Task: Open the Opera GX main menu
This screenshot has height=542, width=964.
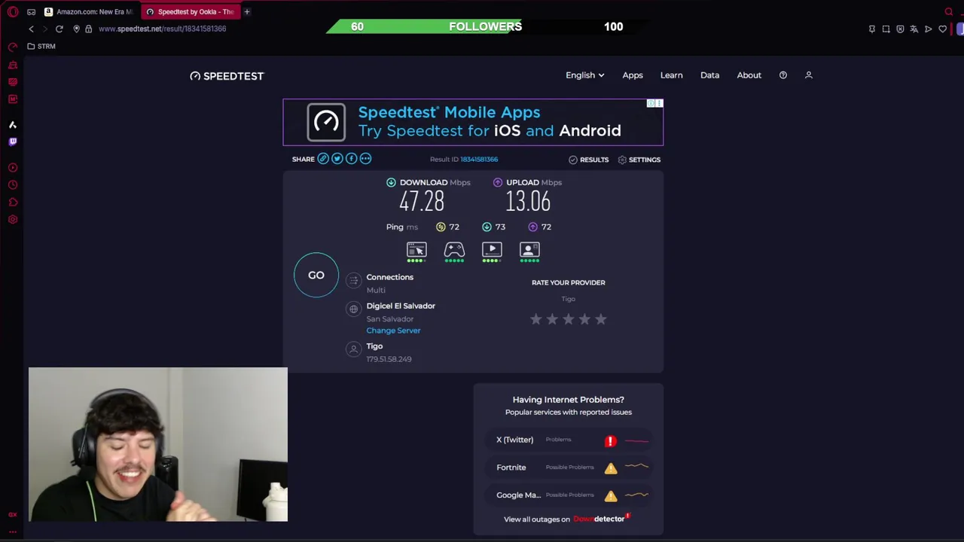Action: (x=13, y=12)
